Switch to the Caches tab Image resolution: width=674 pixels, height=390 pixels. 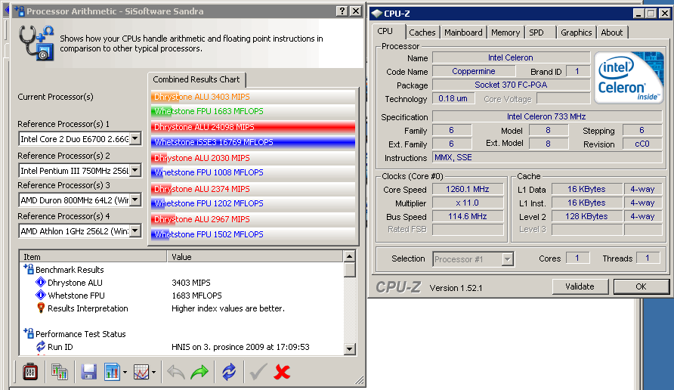pyautogui.click(x=422, y=32)
